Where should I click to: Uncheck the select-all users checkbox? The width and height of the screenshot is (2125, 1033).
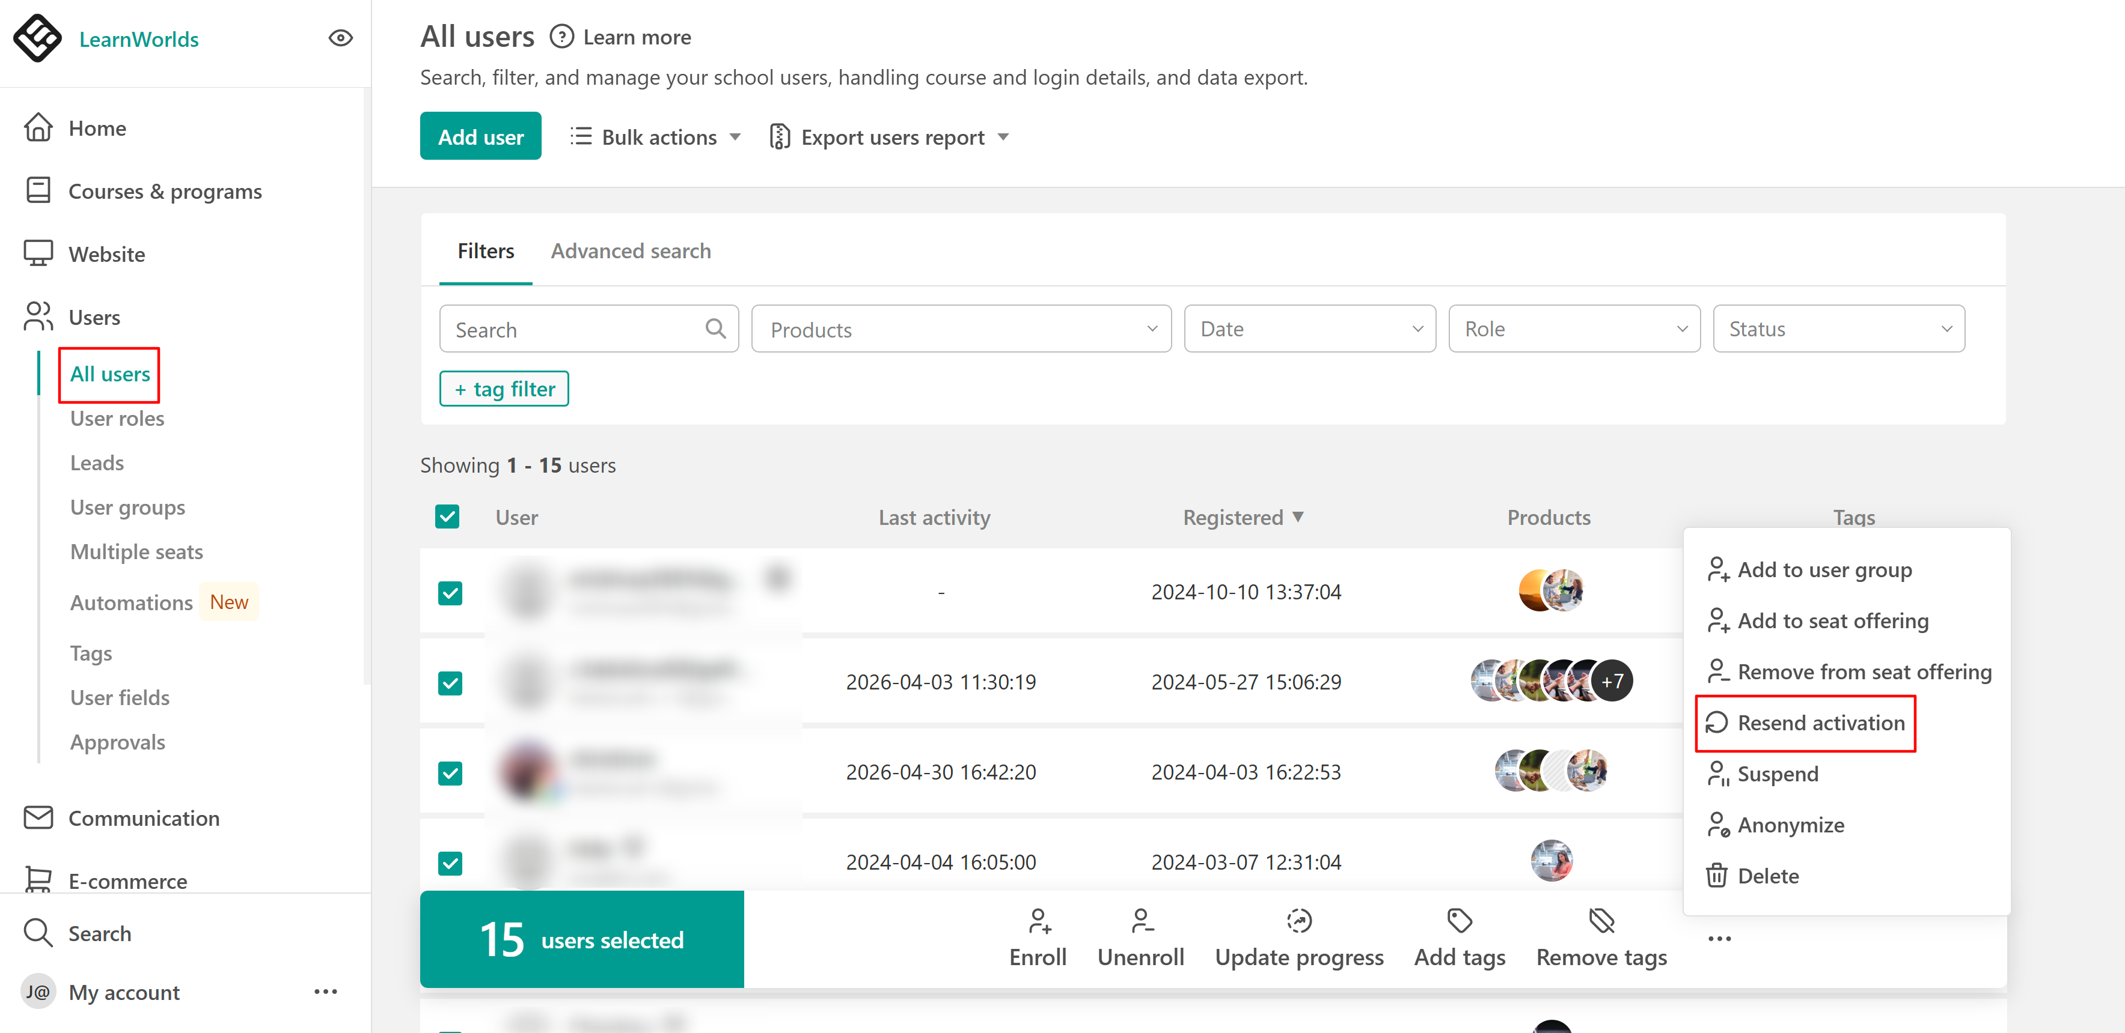pos(447,517)
